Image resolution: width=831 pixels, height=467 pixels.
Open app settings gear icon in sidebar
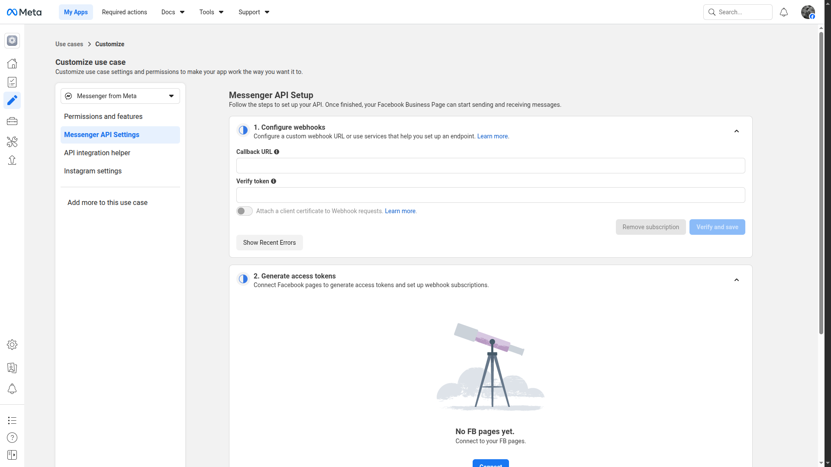(x=12, y=345)
